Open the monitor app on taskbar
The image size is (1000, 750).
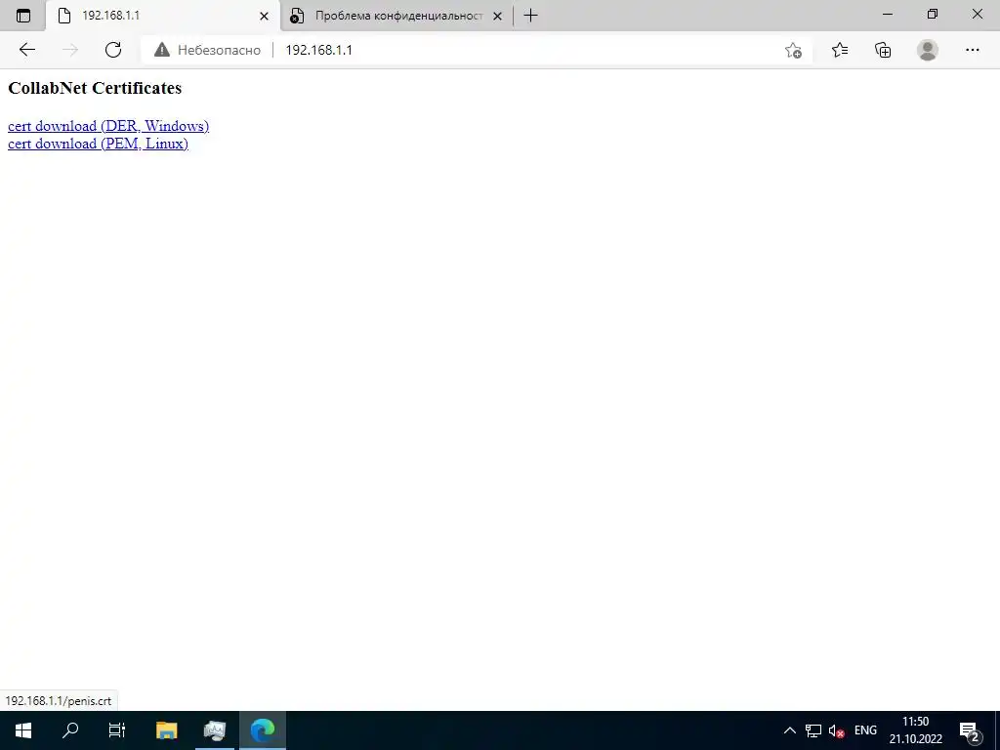[215, 730]
